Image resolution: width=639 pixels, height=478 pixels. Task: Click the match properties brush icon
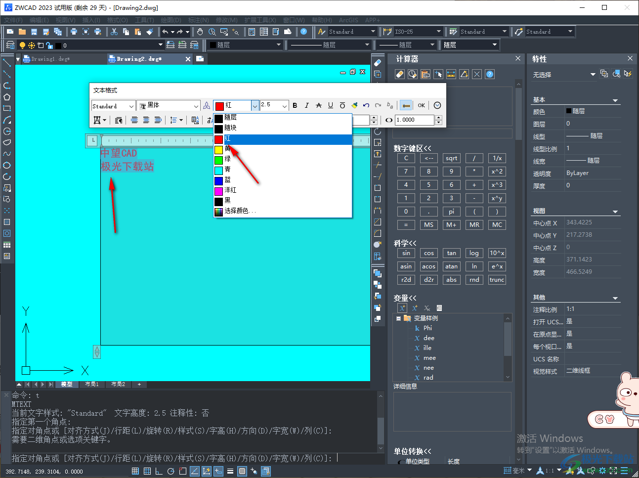point(150,32)
